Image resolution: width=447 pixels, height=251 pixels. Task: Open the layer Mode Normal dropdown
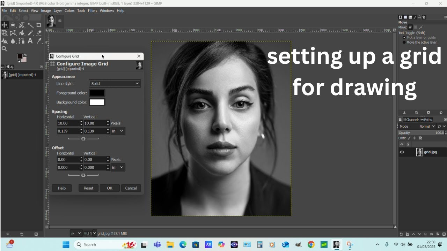pyautogui.click(x=417, y=126)
